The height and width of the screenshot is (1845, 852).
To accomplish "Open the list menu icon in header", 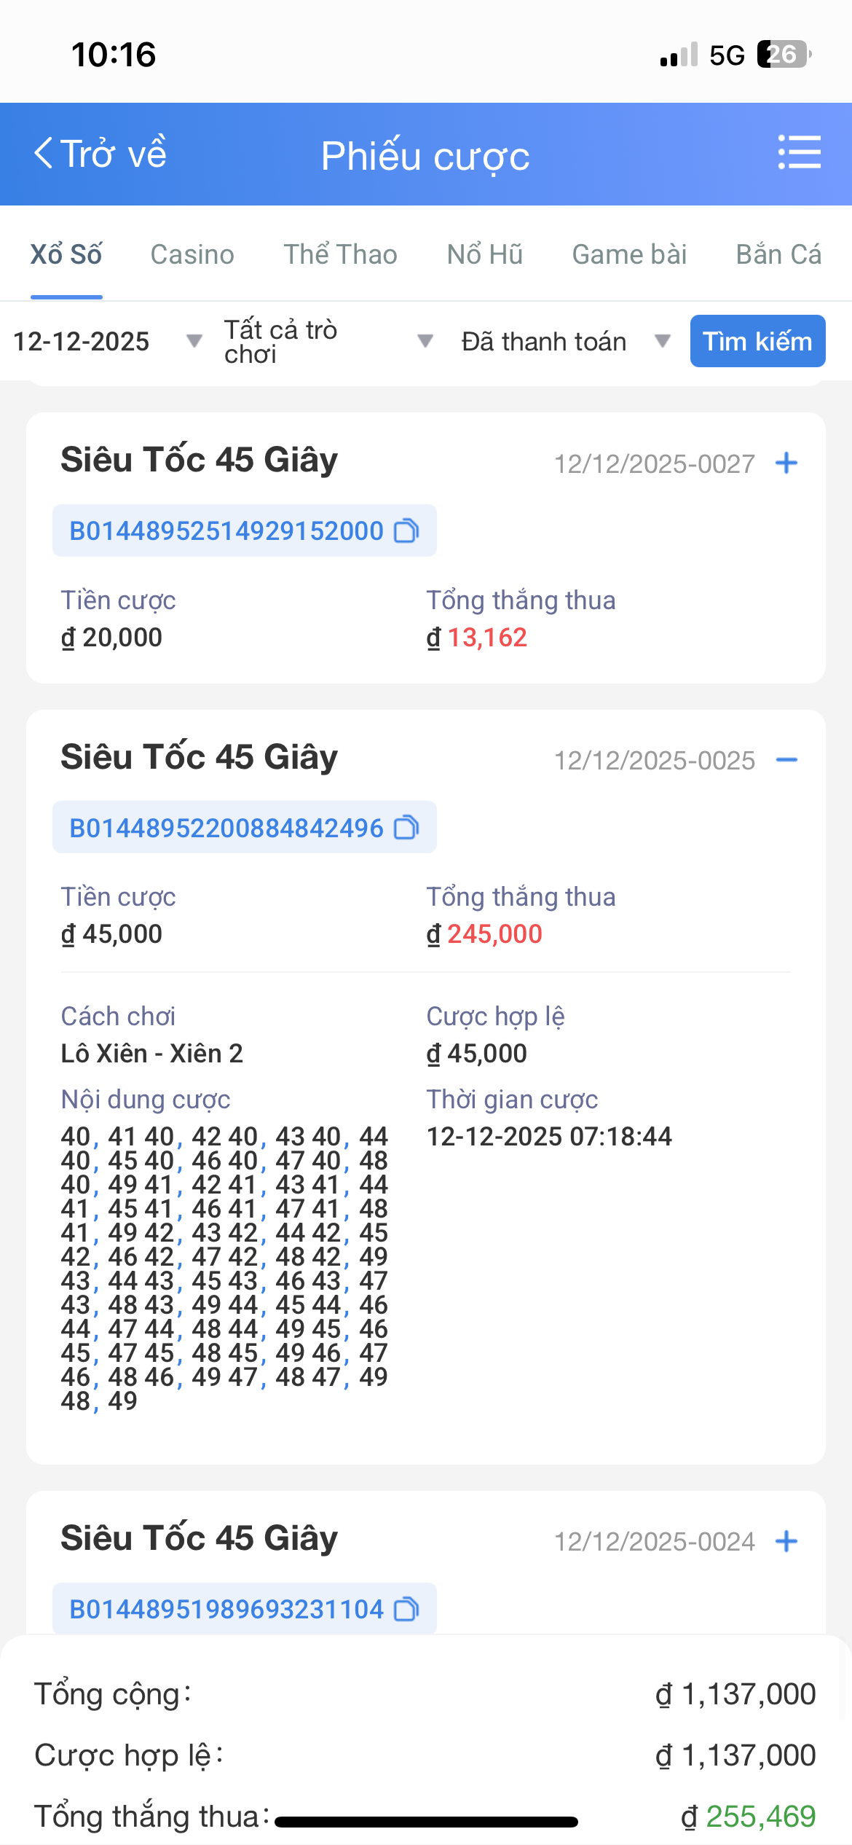I will coord(799,152).
